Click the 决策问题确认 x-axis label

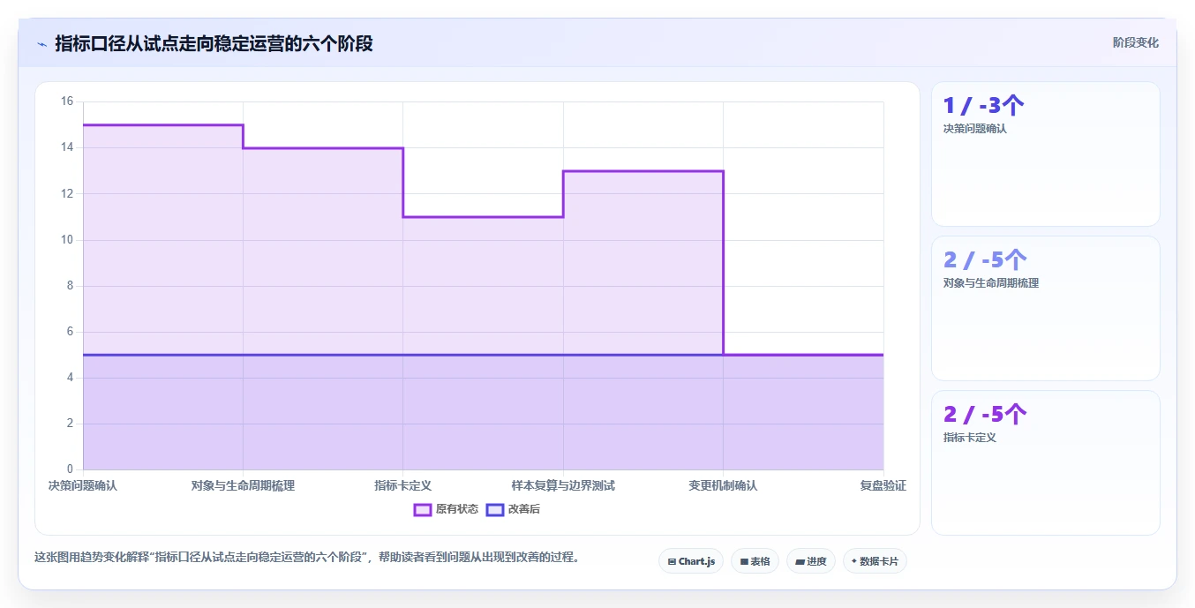(82, 485)
